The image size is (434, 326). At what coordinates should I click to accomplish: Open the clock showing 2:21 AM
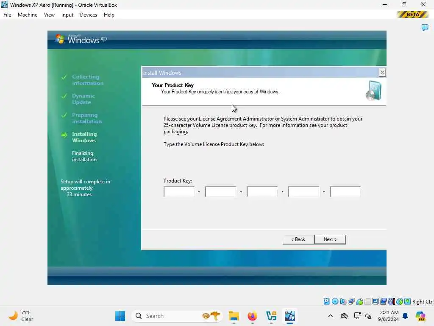coord(388,316)
